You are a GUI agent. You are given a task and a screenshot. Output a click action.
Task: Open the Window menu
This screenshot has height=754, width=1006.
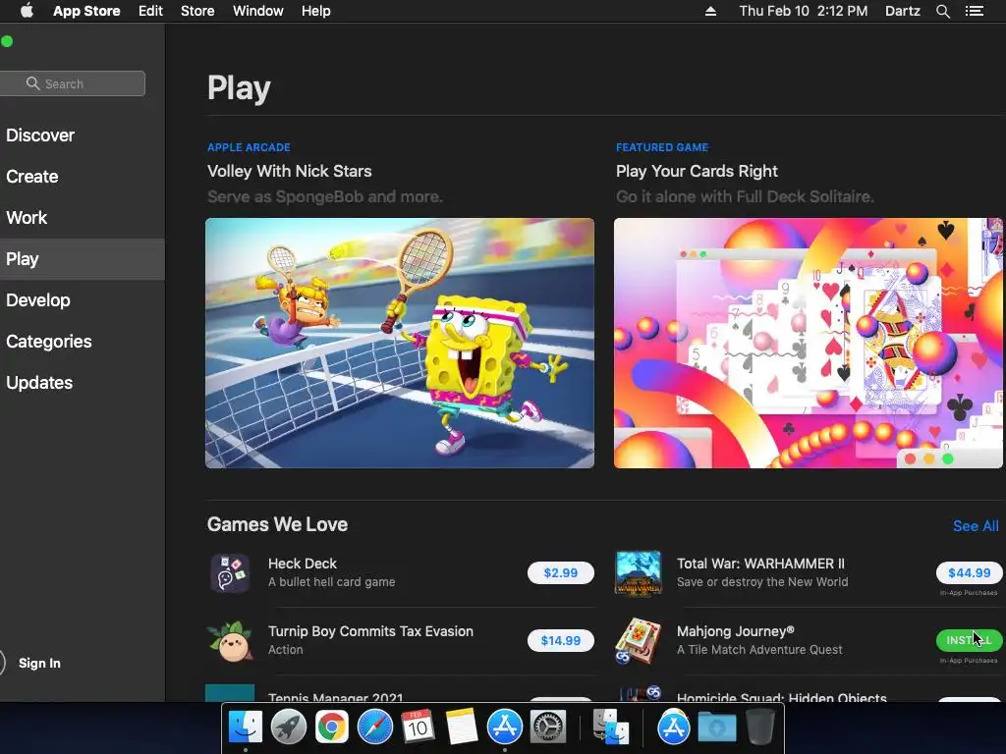(258, 11)
